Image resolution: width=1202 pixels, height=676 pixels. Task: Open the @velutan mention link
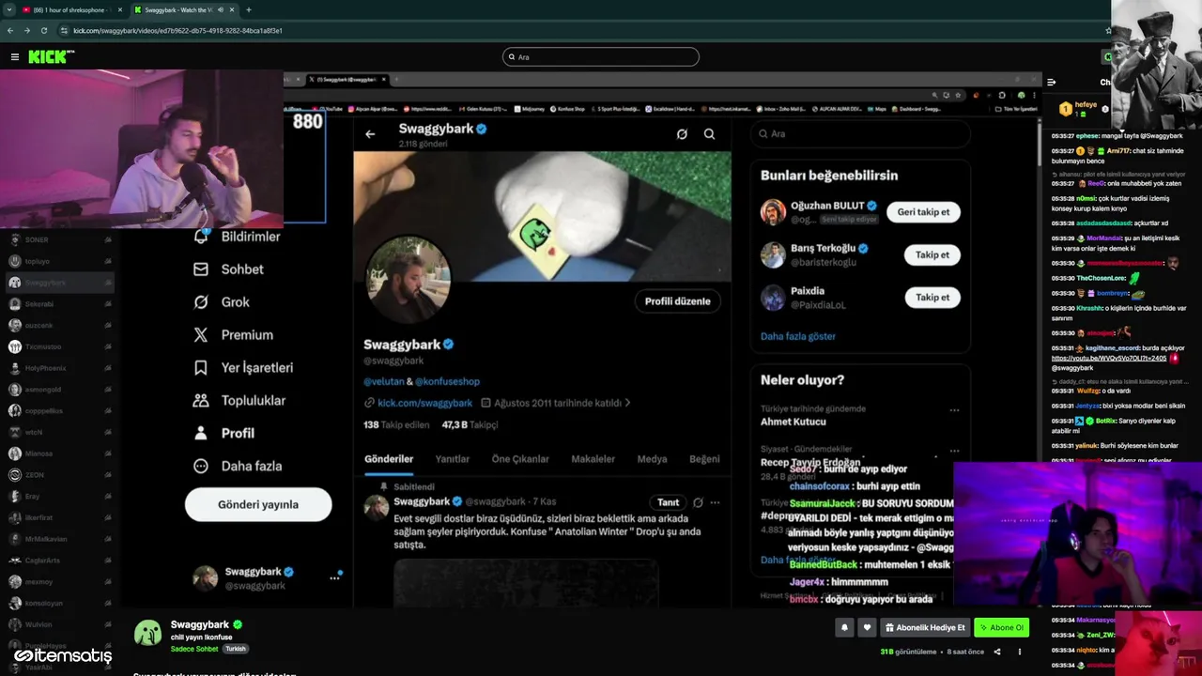383,382
